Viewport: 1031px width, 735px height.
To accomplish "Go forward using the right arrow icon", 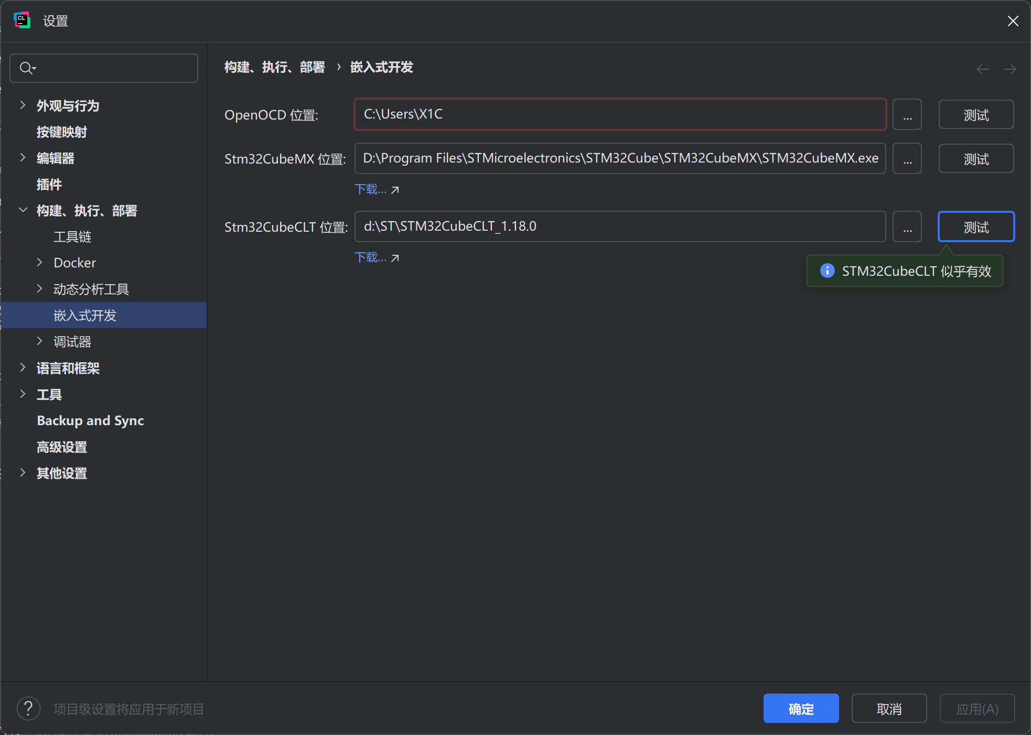I will pos(1009,69).
